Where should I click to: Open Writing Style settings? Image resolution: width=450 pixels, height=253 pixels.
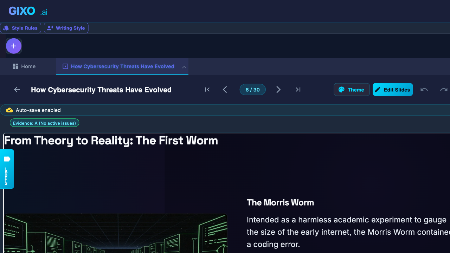pyautogui.click(x=66, y=28)
